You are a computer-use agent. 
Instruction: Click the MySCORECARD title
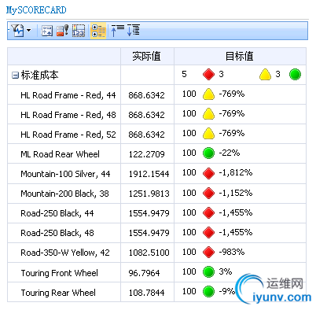pyautogui.click(x=36, y=10)
